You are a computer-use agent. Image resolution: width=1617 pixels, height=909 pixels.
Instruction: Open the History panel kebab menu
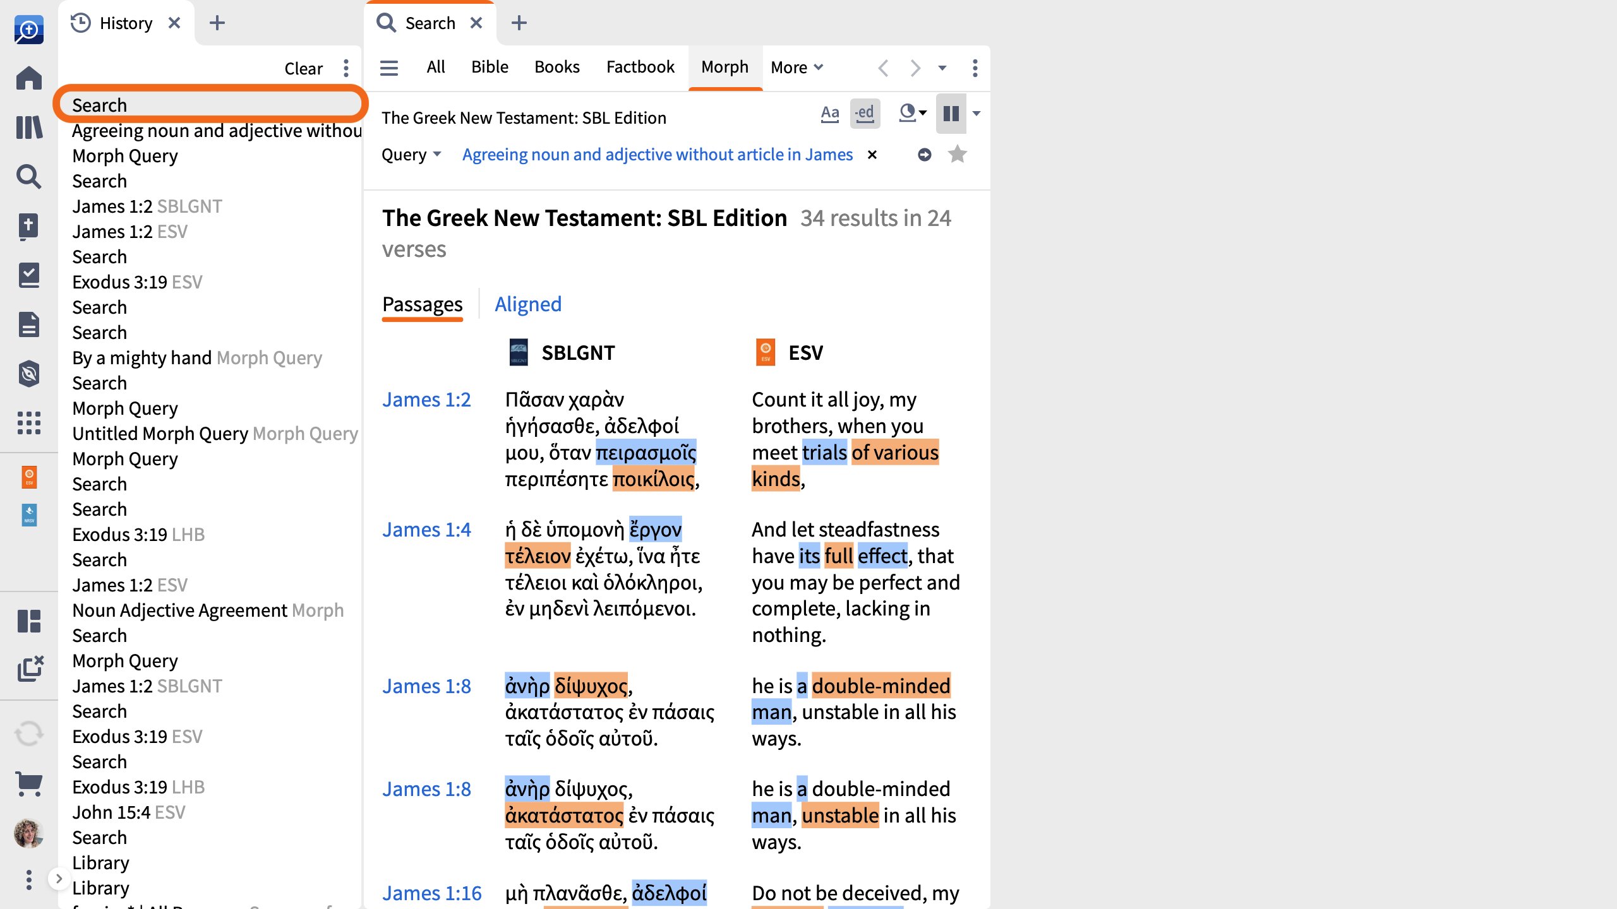346,68
